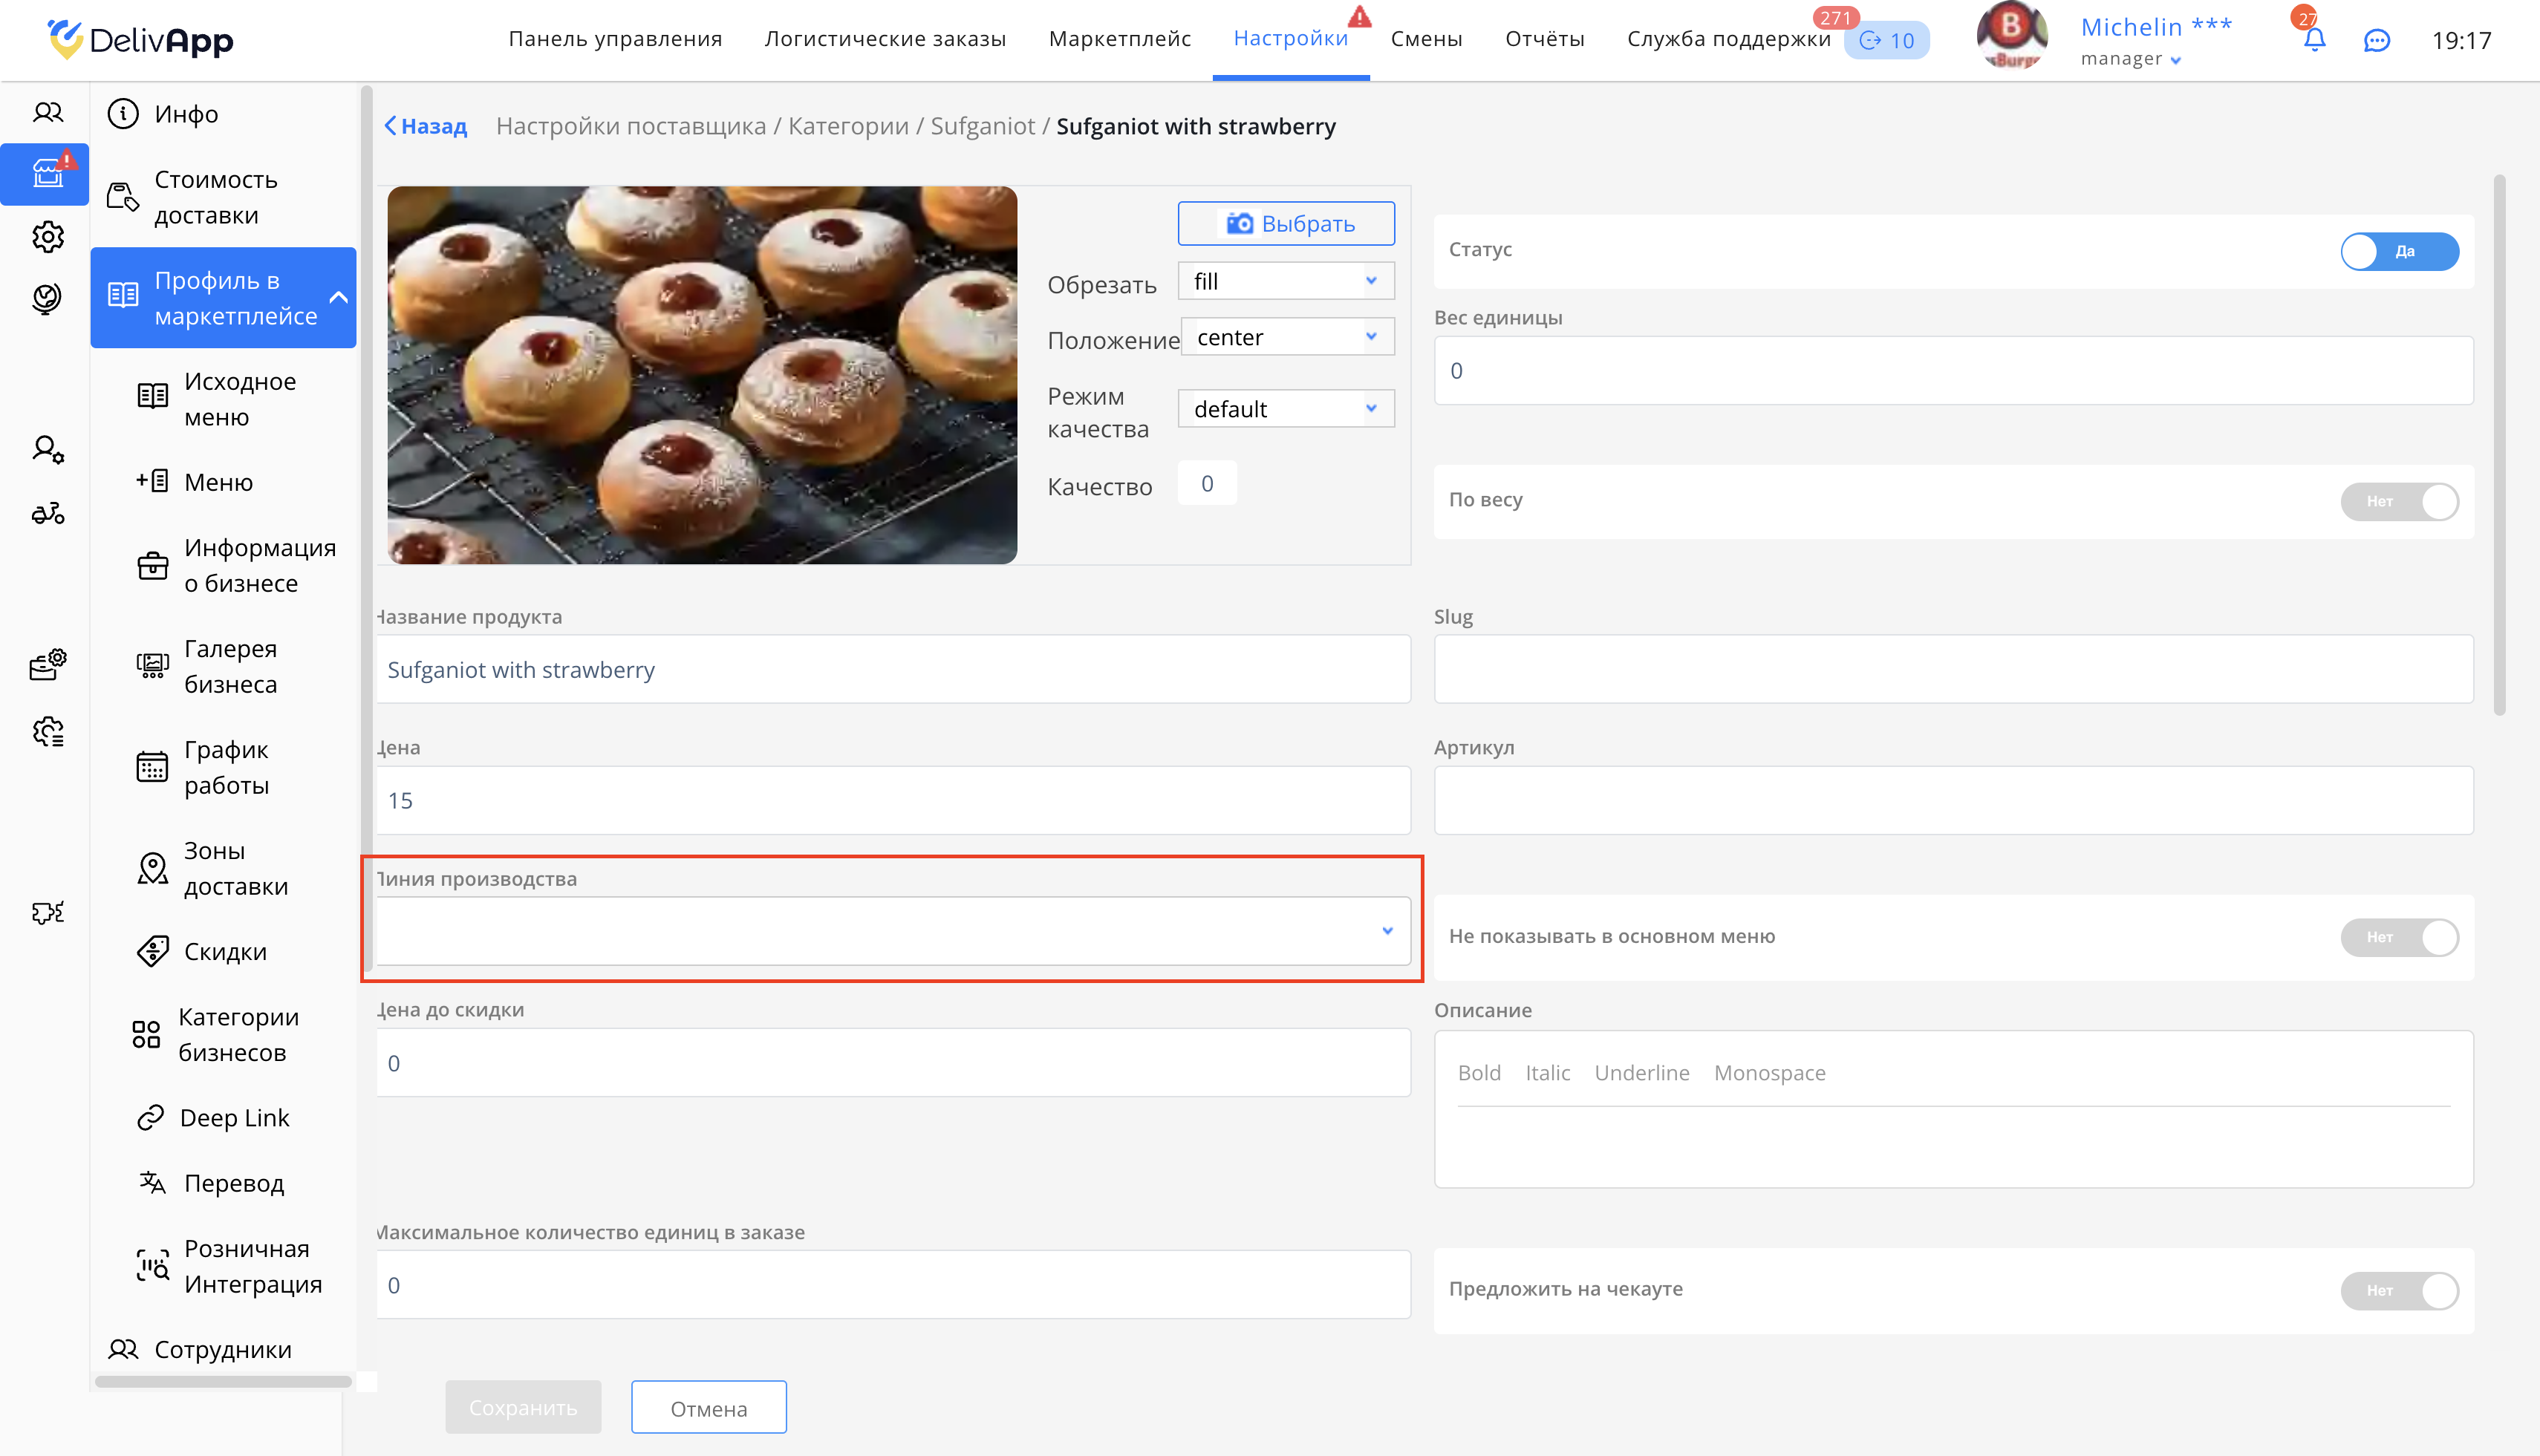
Task: Open the gear settings sidebar icon
Action: coord(47,237)
